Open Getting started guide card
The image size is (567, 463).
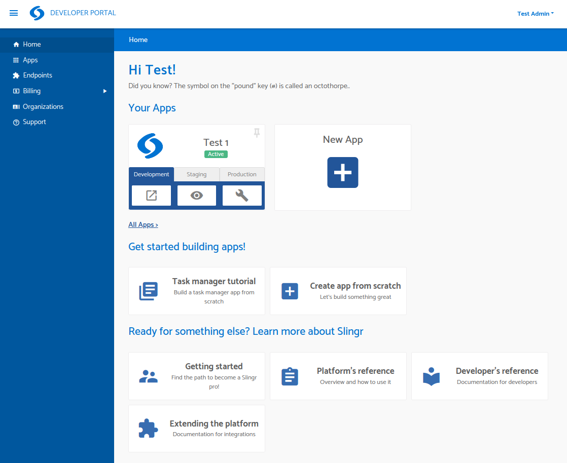(x=197, y=376)
